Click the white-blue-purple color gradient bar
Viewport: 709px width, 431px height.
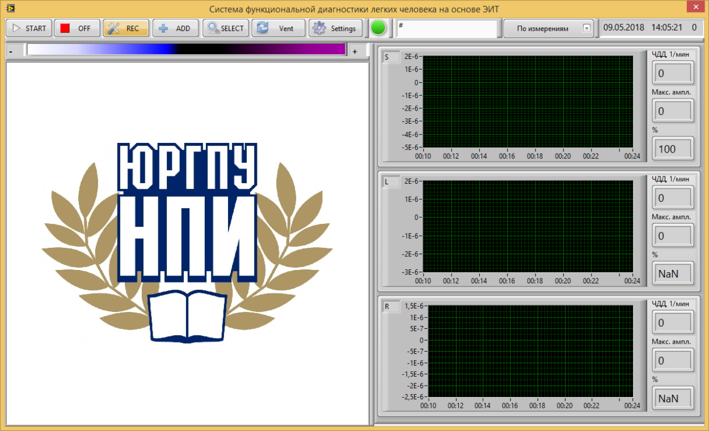pos(186,49)
